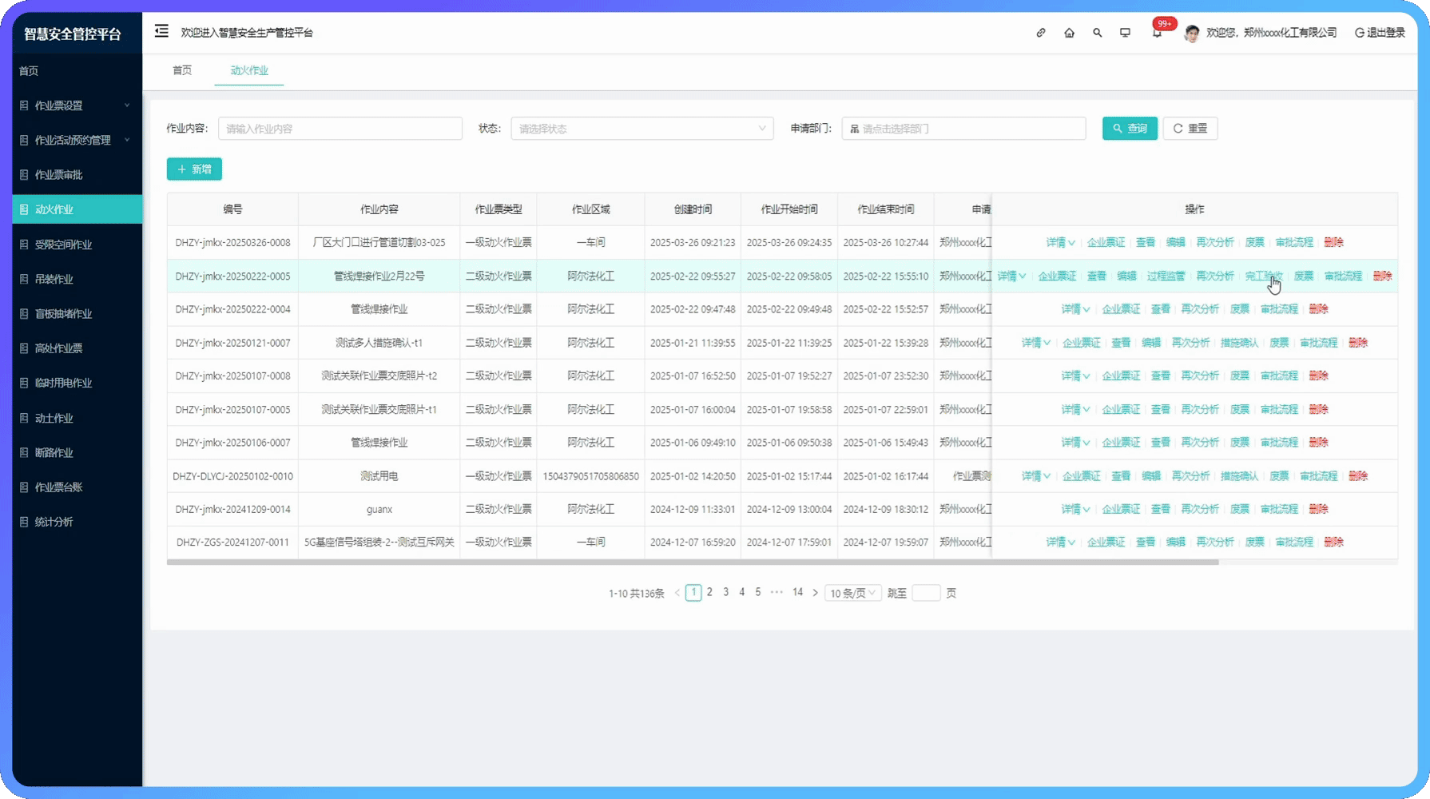Click the monitor screen icon in header
The width and height of the screenshot is (1430, 799).
click(1125, 33)
